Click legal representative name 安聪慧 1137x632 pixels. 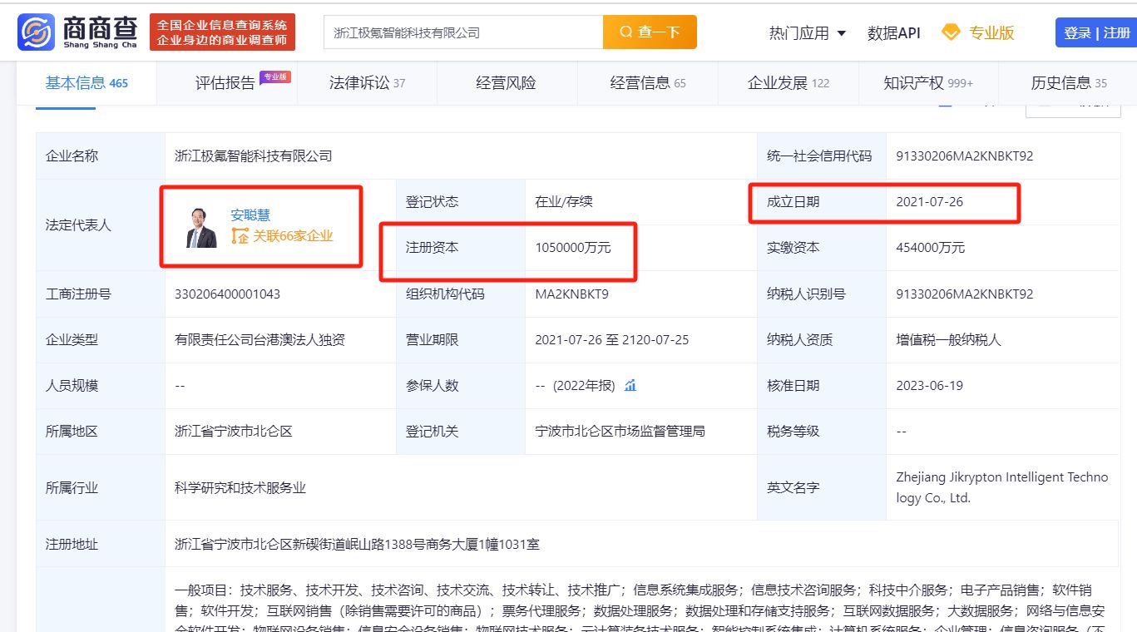pos(250,215)
